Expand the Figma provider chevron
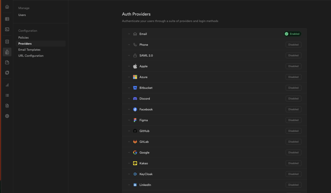The height and width of the screenshot is (193, 331). tap(129, 120)
